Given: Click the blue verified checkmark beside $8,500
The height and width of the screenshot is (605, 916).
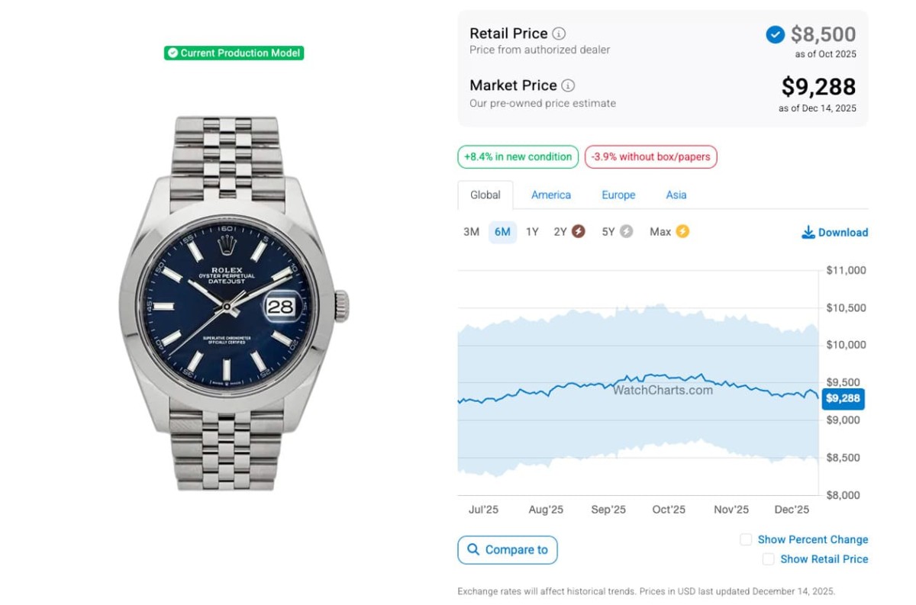Looking at the screenshot, I should coord(775,34).
